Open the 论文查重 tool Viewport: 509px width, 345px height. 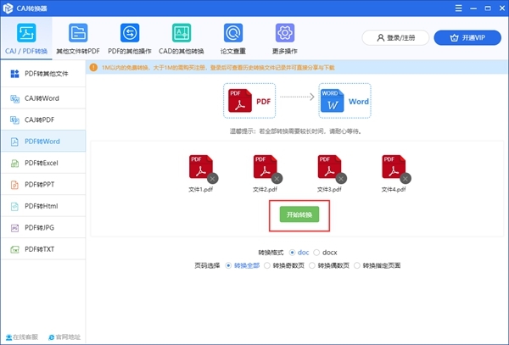click(x=232, y=37)
